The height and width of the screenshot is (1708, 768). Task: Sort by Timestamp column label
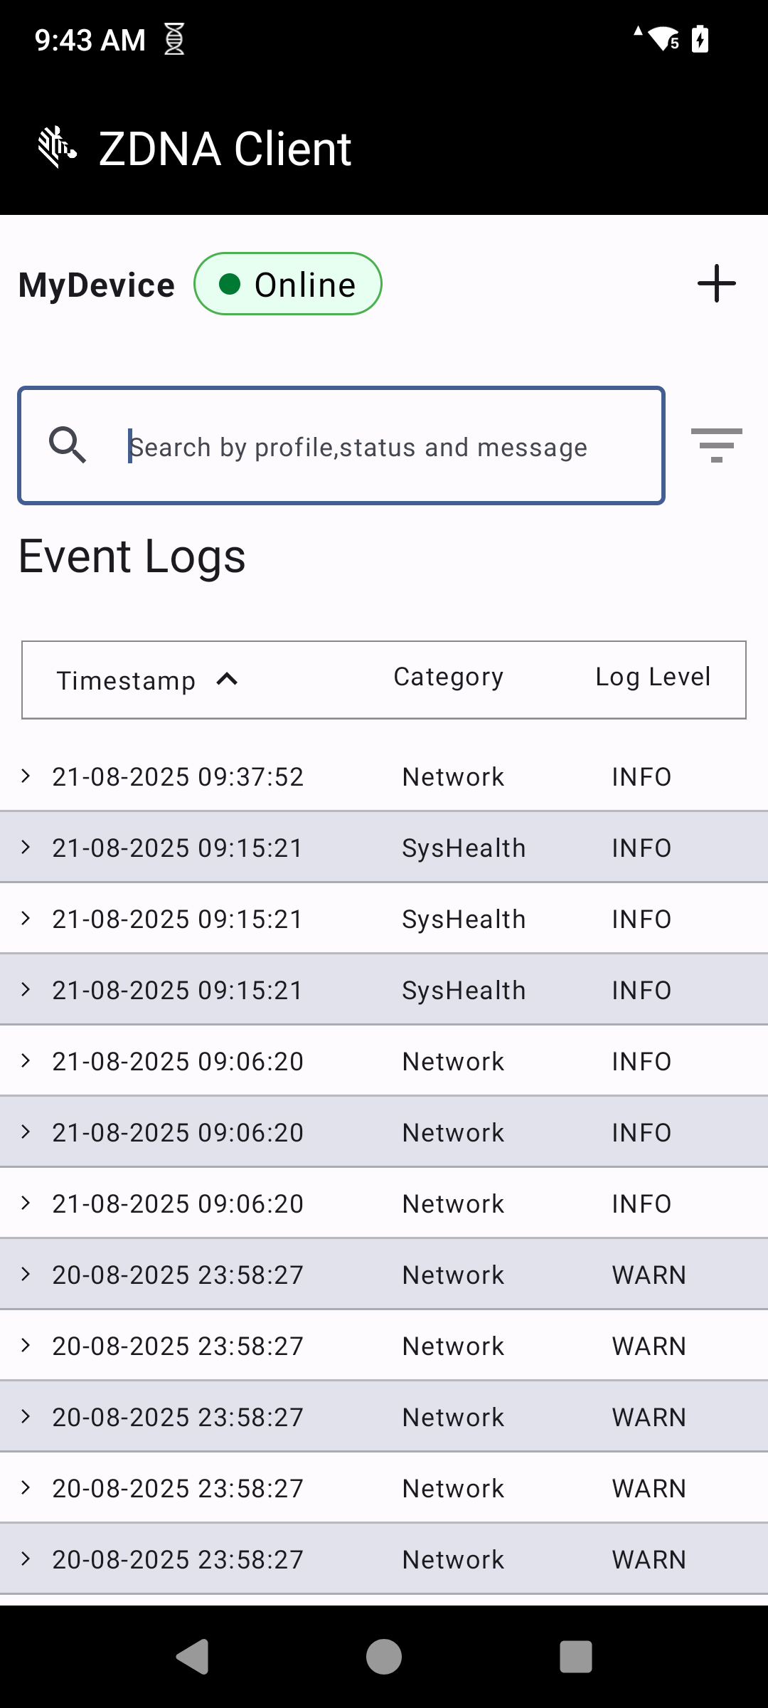(126, 681)
